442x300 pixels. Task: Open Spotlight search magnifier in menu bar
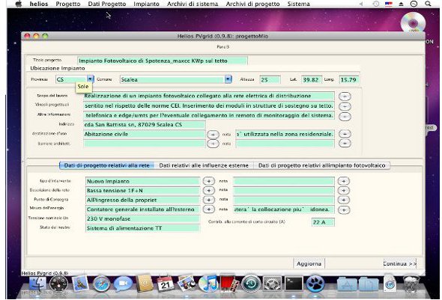428,4
